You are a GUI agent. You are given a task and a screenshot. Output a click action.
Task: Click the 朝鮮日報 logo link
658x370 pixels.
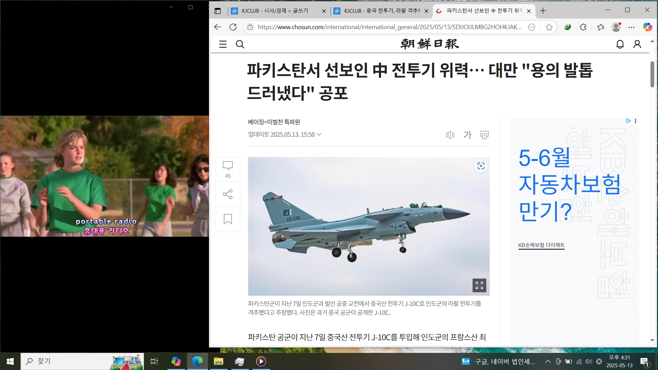429,44
